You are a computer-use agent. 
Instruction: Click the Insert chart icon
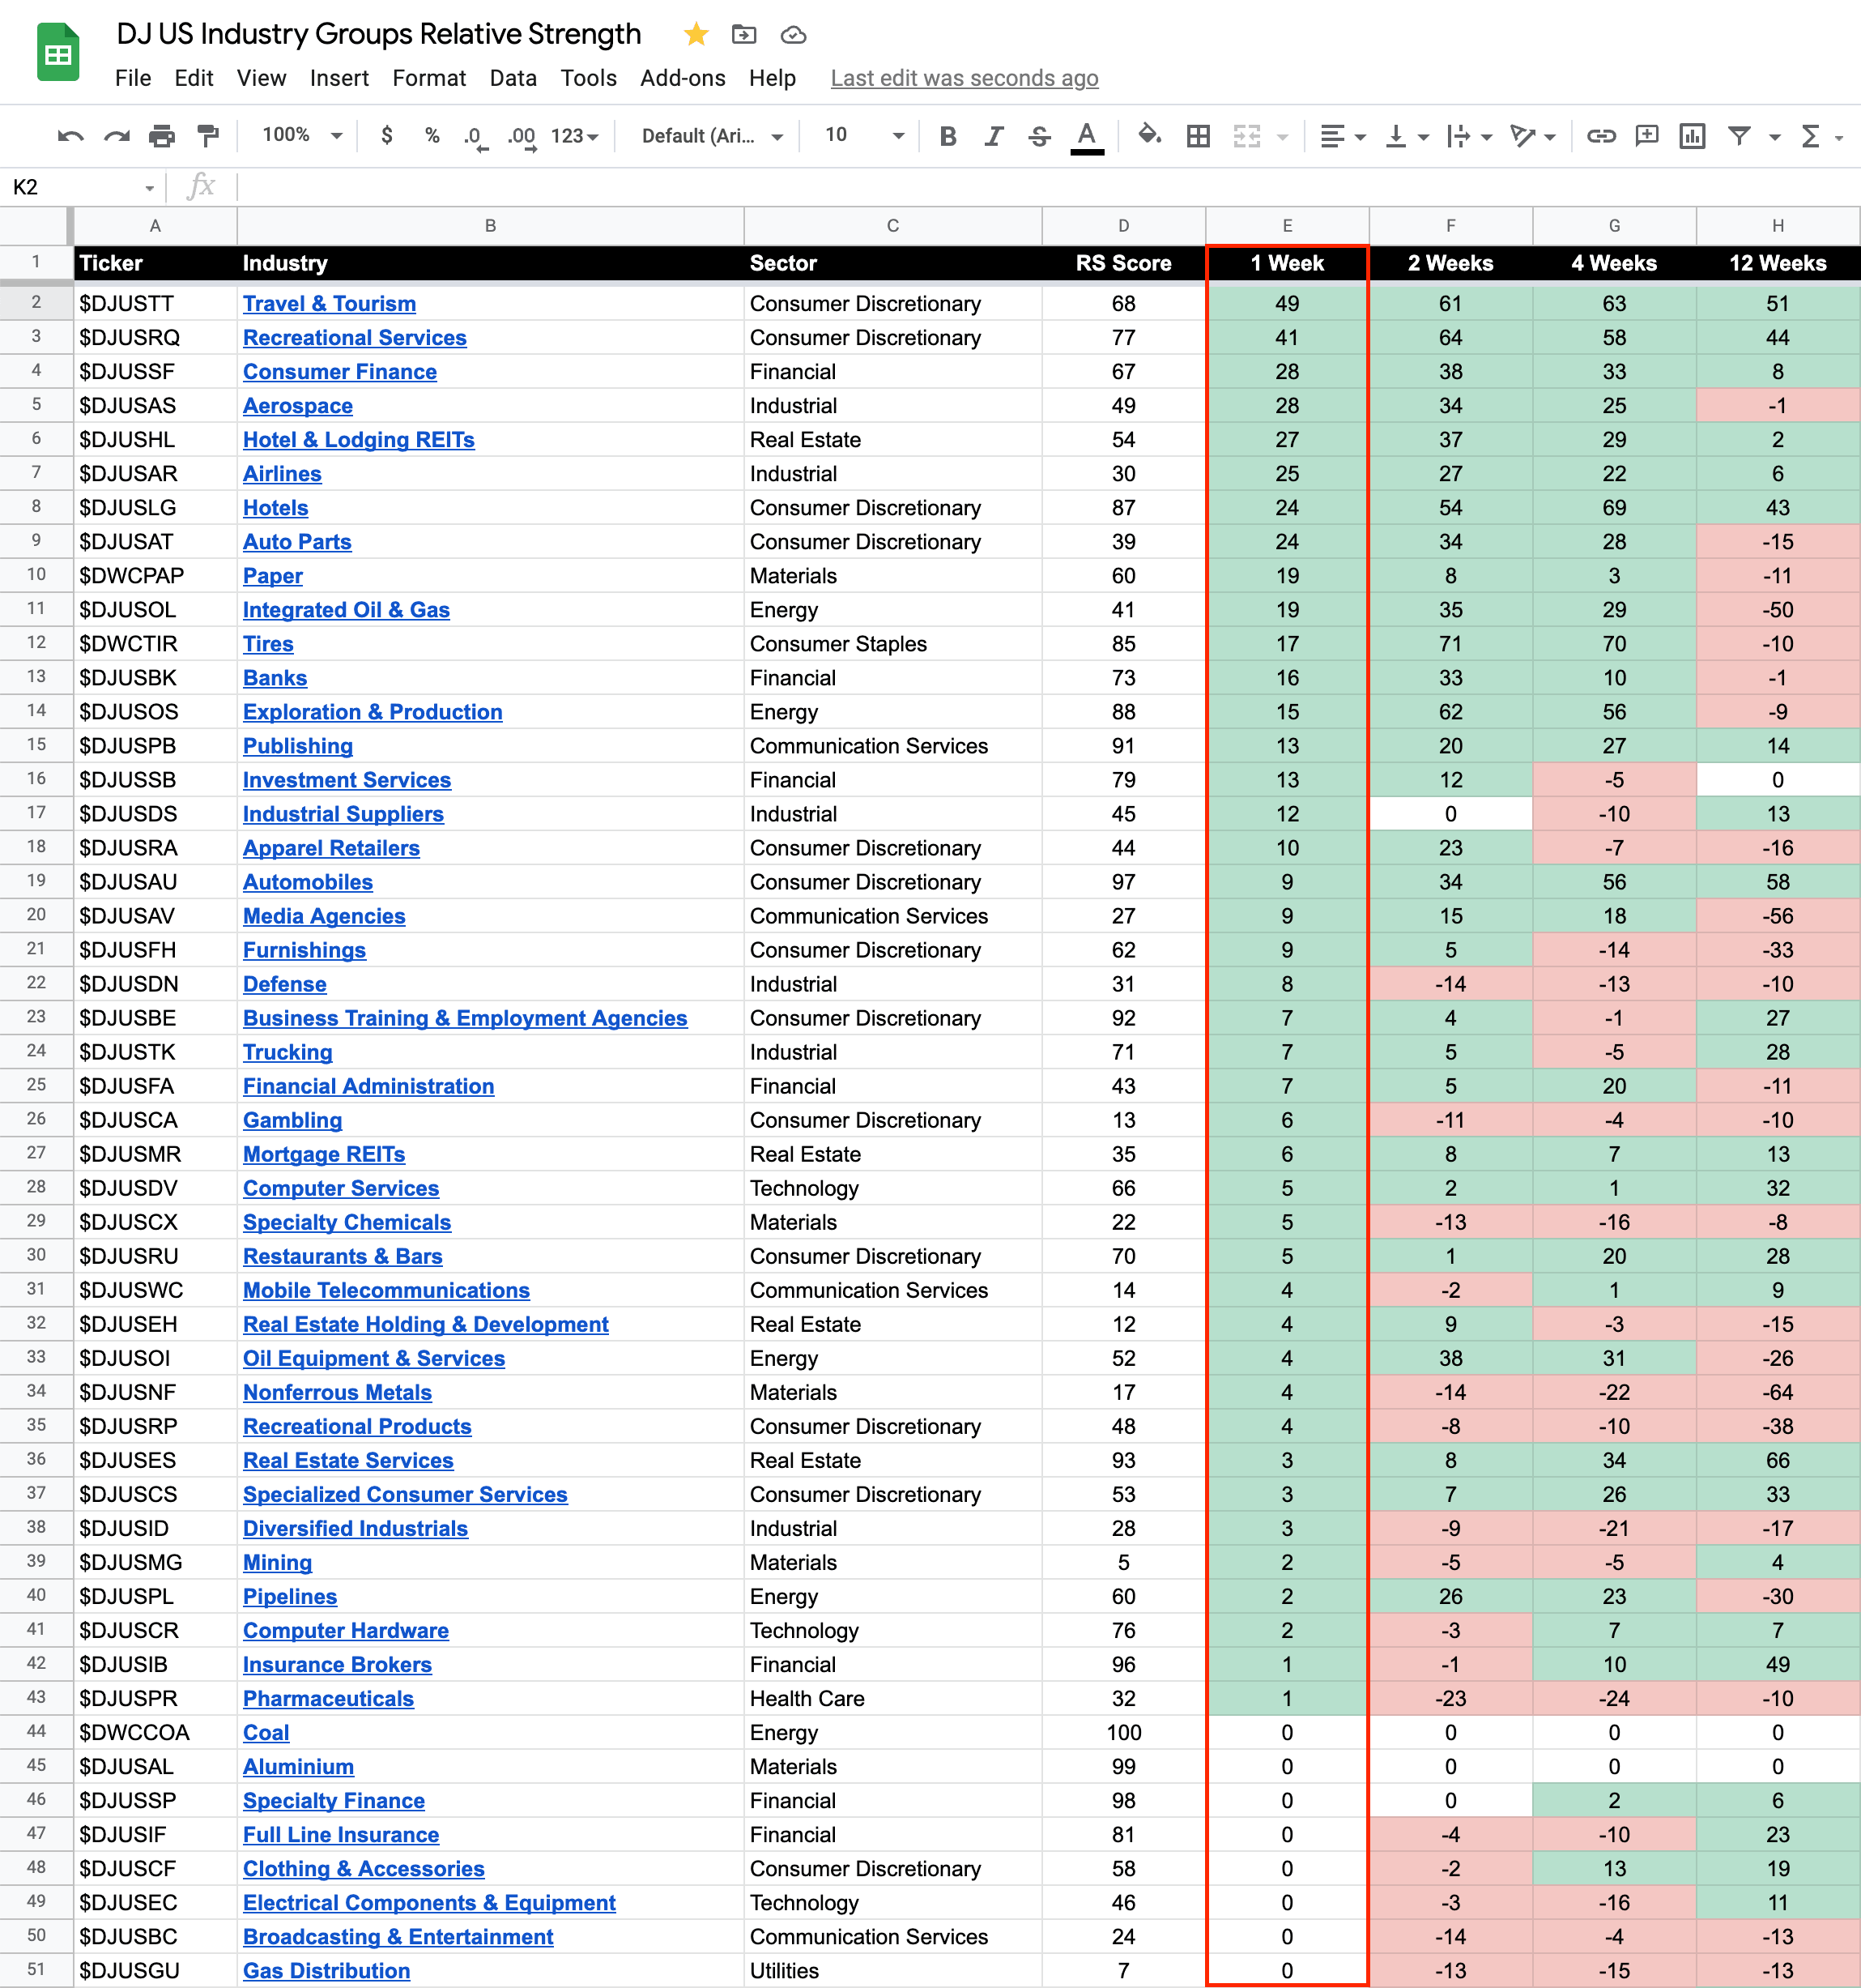click(x=1691, y=136)
